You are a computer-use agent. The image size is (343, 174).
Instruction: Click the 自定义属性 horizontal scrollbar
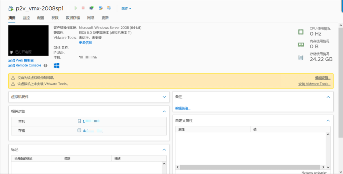pos(251,167)
